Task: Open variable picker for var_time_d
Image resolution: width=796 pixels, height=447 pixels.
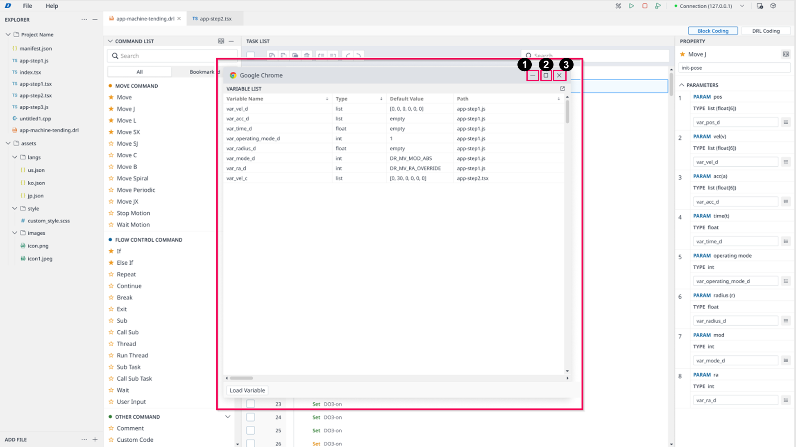Action: coord(786,241)
